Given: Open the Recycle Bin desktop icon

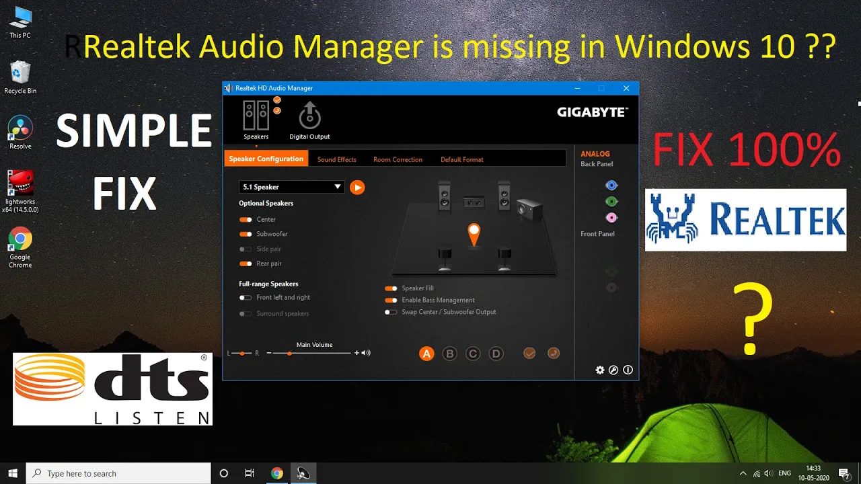Looking at the screenshot, I should tap(20, 77).
